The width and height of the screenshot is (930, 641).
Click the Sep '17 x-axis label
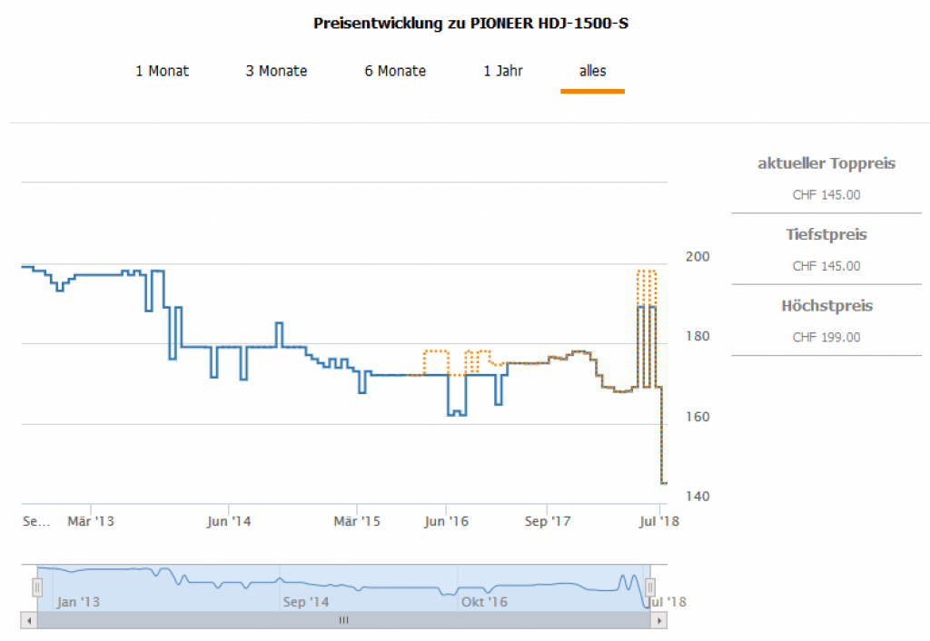pos(548,521)
